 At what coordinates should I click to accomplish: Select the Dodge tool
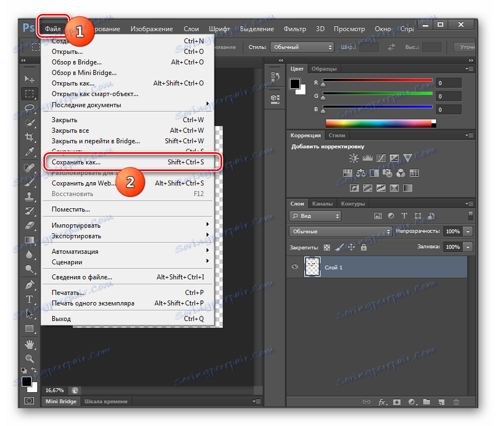click(x=29, y=269)
